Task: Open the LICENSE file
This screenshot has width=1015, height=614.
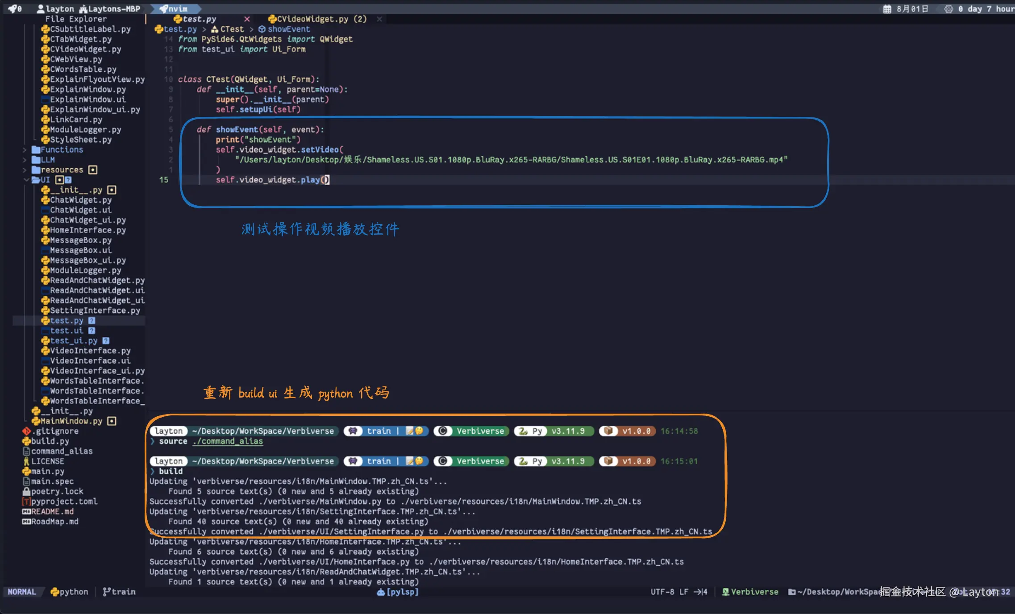Action: (47, 461)
